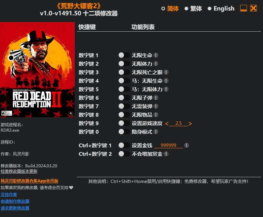Click info icon beside 无限死亡之眼
This screenshot has width=263, height=217.
click(x=166, y=72)
